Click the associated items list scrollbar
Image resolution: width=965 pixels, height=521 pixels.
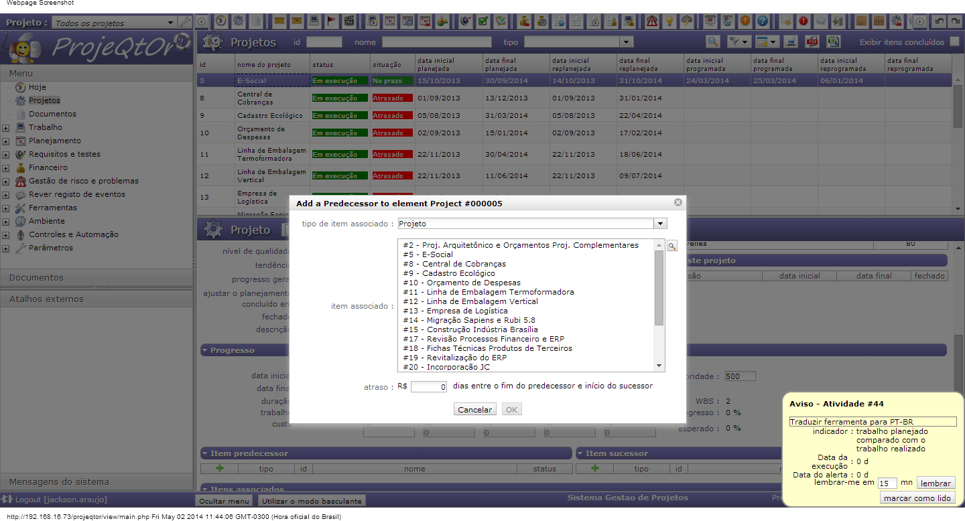tap(659, 288)
